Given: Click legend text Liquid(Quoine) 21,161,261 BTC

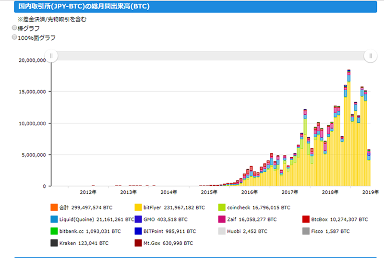Looking at the screenshot, I should coord(97,219).
